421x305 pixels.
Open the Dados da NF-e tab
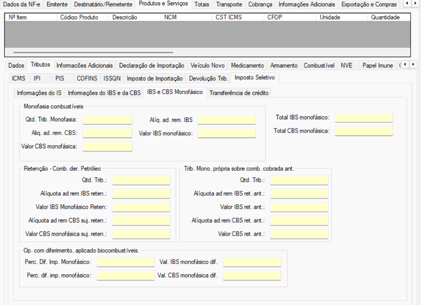point(22,5)
